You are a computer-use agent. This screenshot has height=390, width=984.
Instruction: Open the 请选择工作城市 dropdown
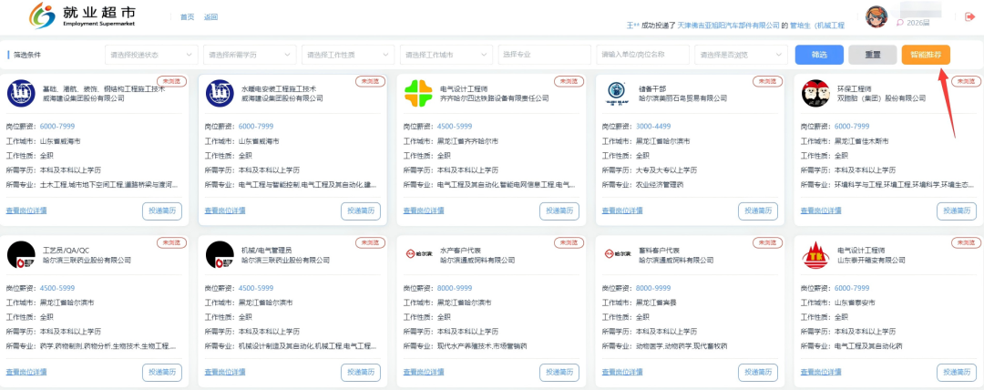(x=446, y=55)
